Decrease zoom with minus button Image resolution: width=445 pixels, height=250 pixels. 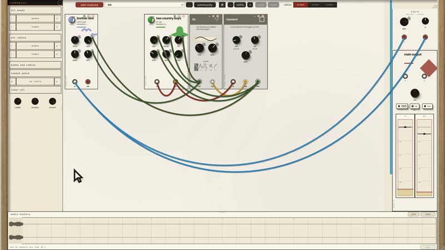[230, 5]
